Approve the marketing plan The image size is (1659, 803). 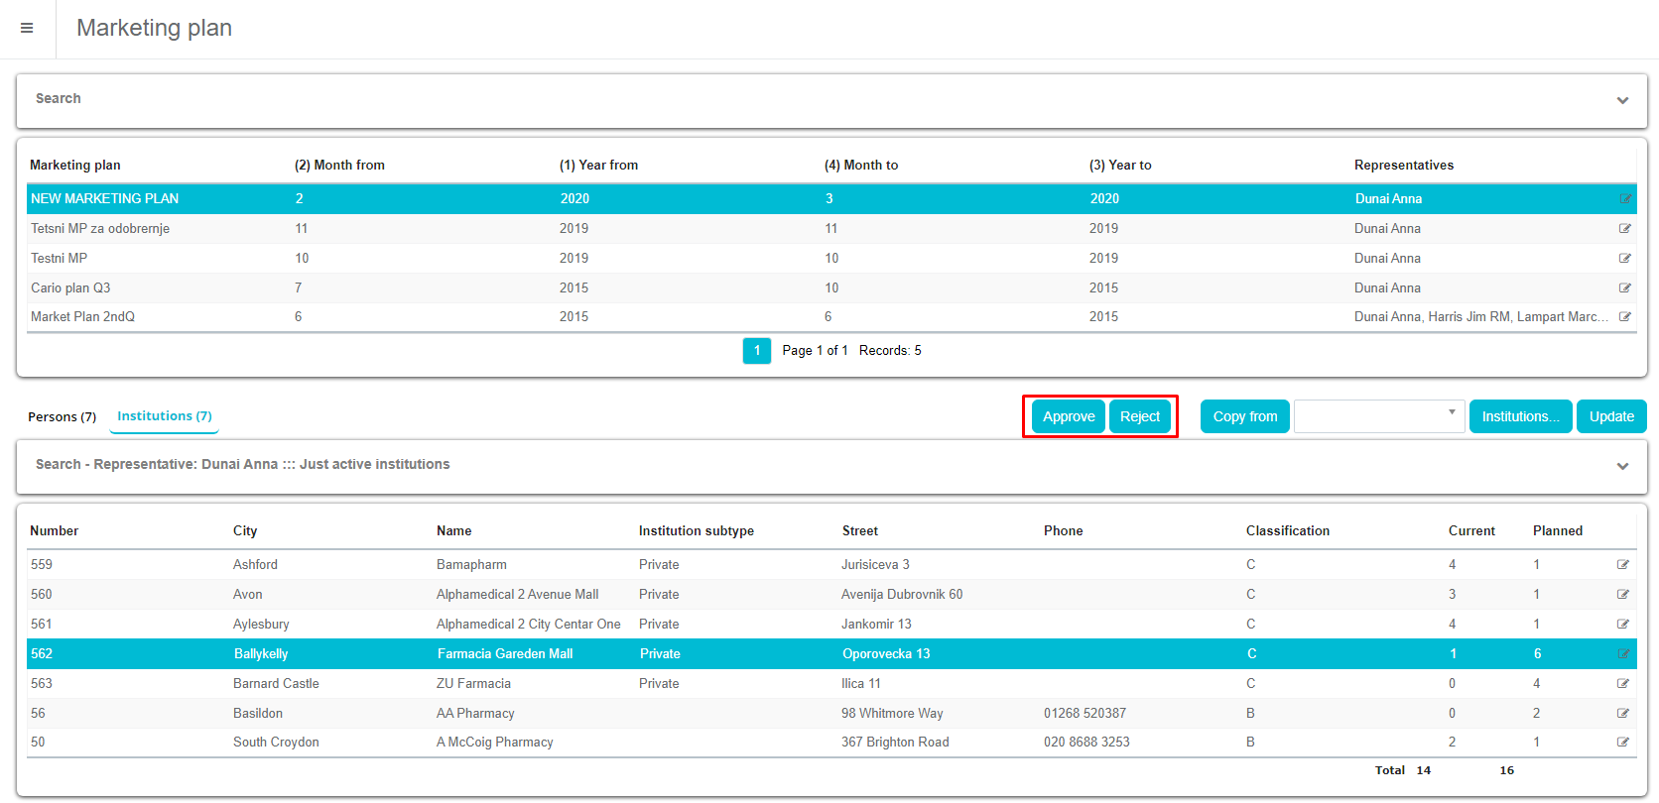(x=1068, y=416)
